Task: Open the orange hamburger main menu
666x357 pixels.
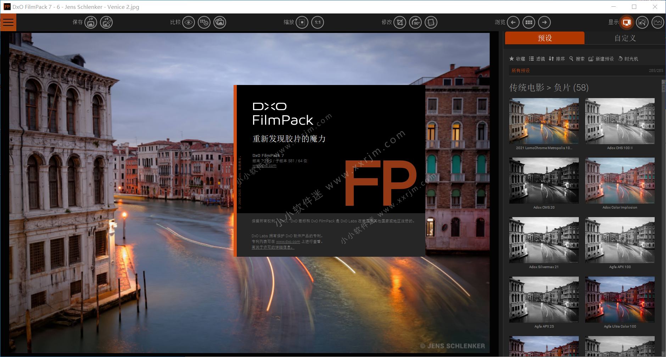Action: point(8,22)
